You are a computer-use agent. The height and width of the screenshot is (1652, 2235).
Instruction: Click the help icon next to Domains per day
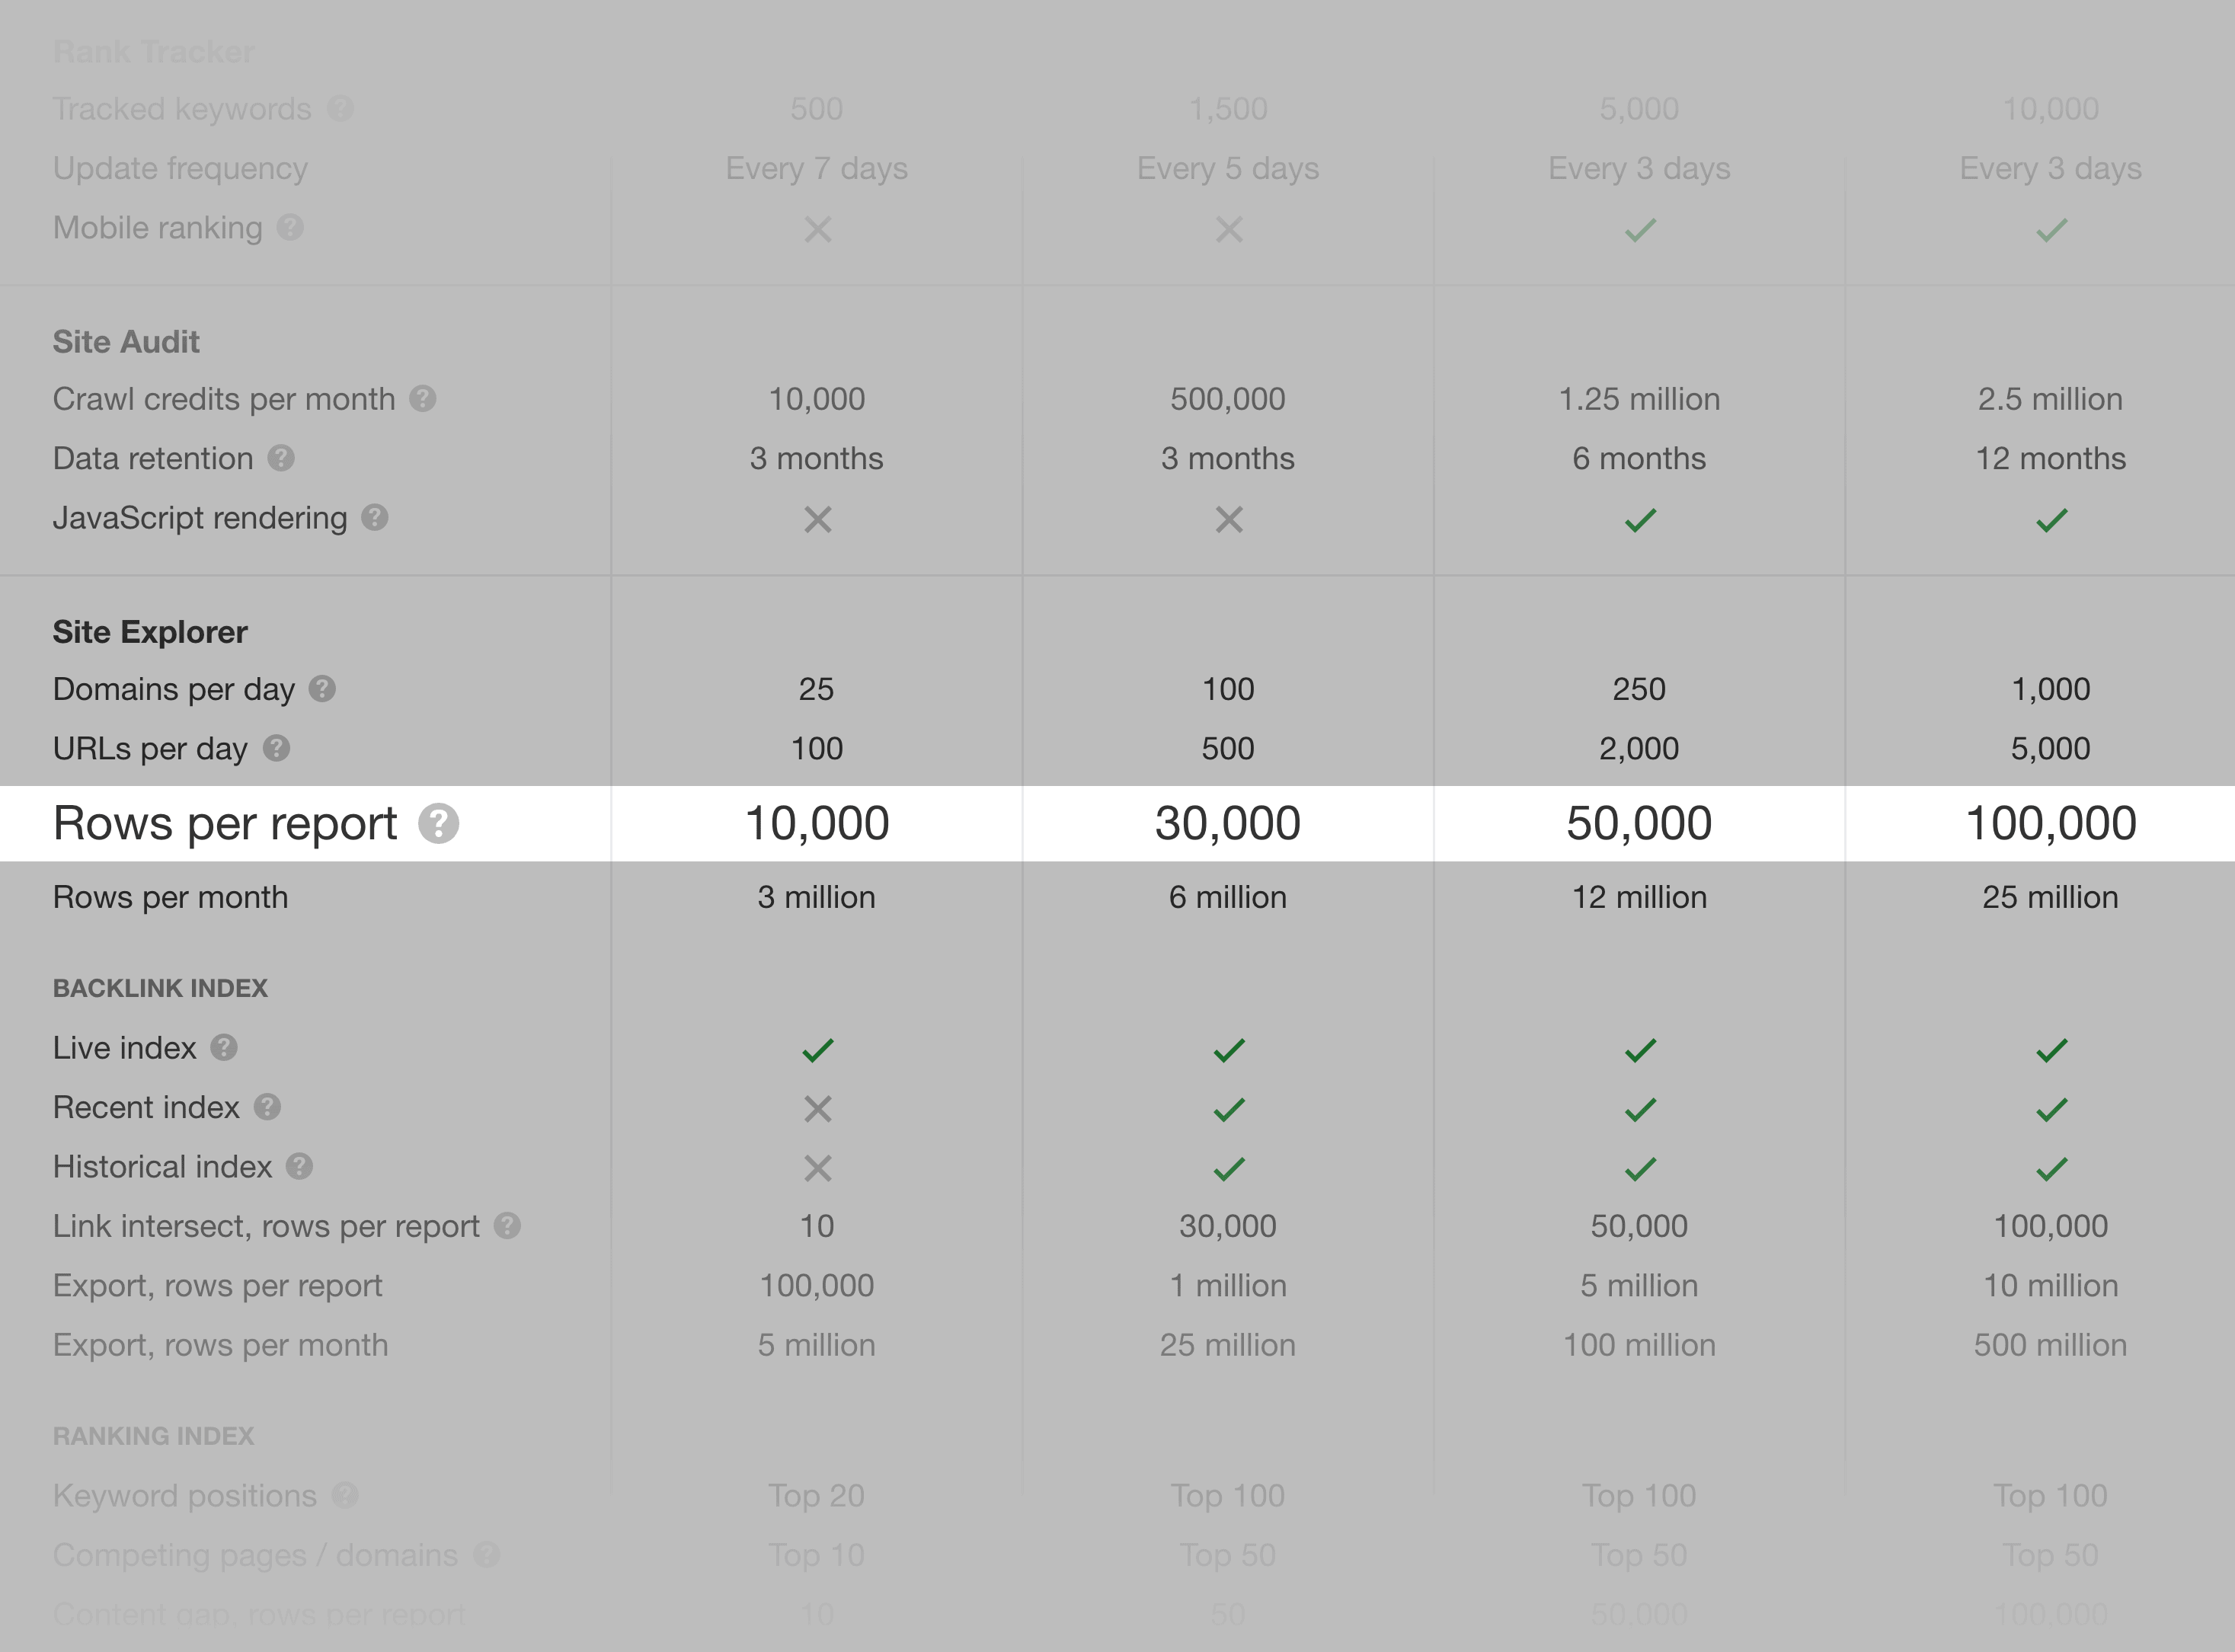pyautogui.click(x=330, y=689)
